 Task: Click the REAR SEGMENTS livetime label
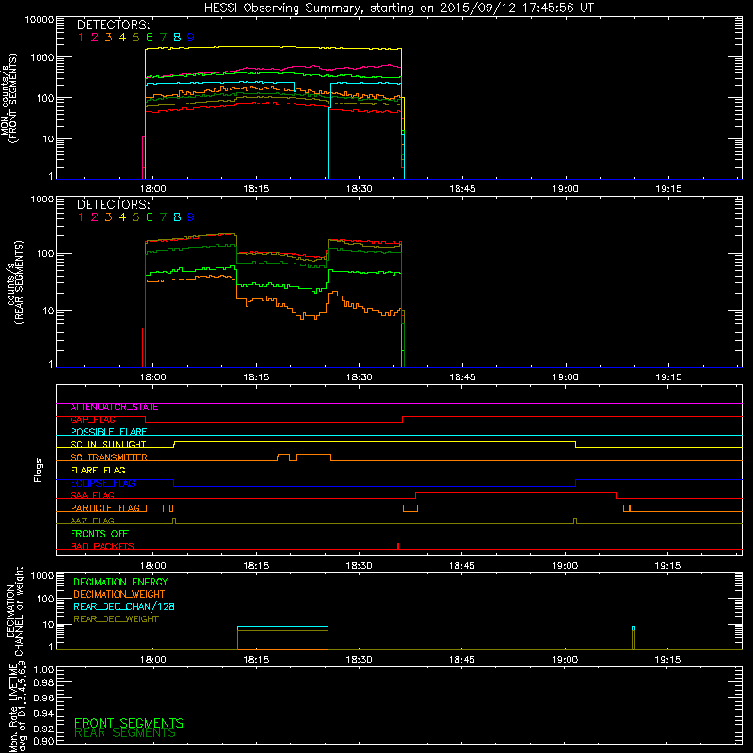click(x=125, y=733)
